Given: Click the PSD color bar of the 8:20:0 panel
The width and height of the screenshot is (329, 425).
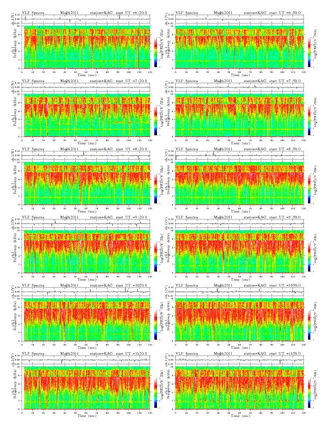Looking at the screenshot, I should [155, 188].
